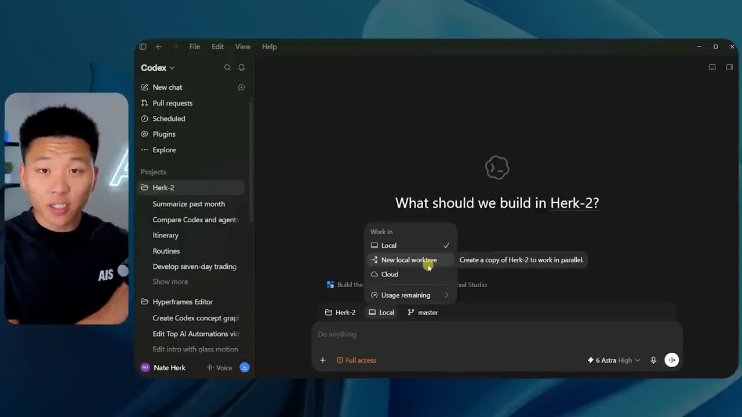Click Show more under Herk-2

tap(170, 282)
